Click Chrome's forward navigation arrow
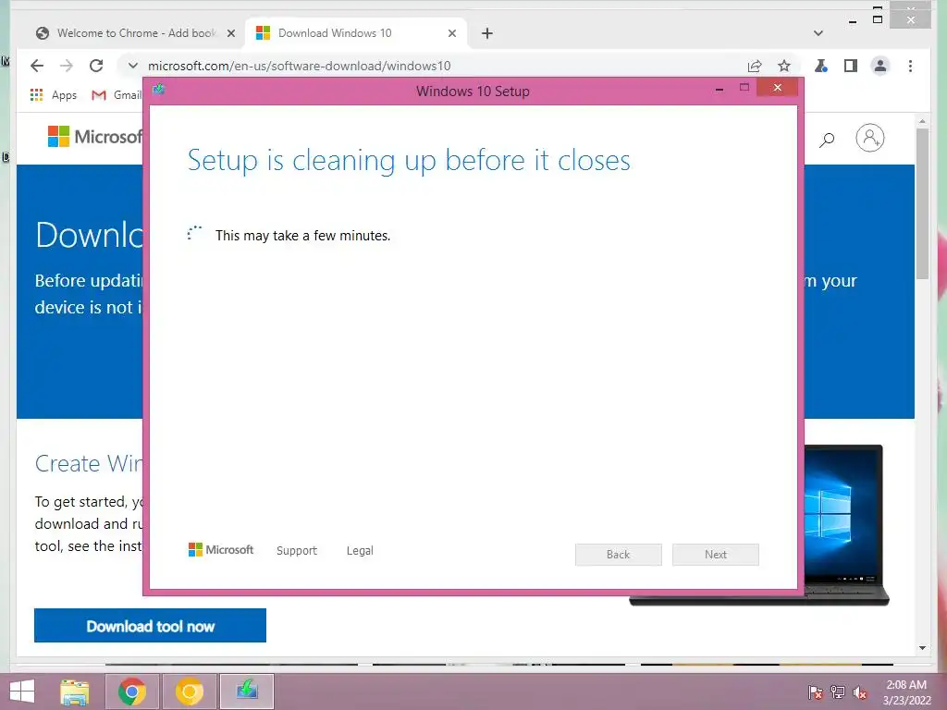 [x=67, y=66]
